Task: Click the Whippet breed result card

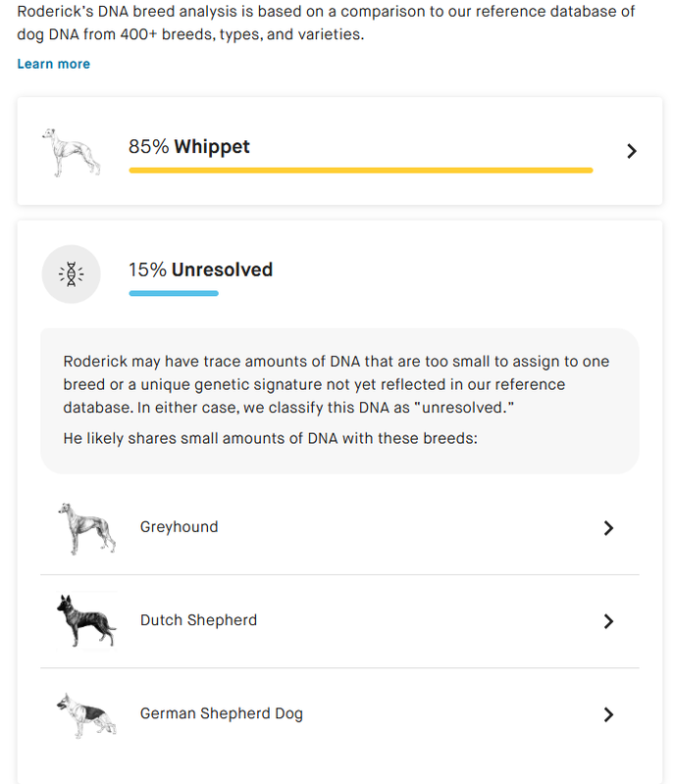Action: (x=339, y=151)
